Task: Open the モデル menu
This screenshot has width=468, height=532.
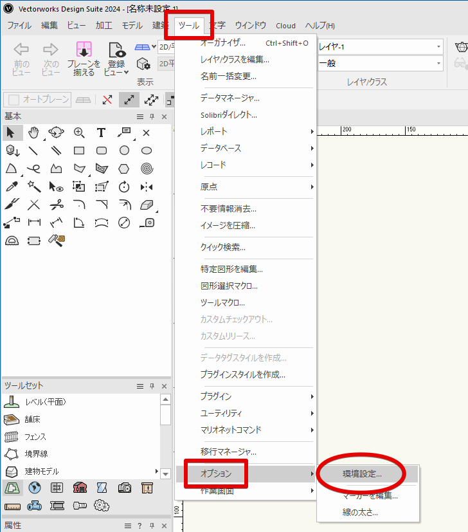Action: tap(132, 26)
